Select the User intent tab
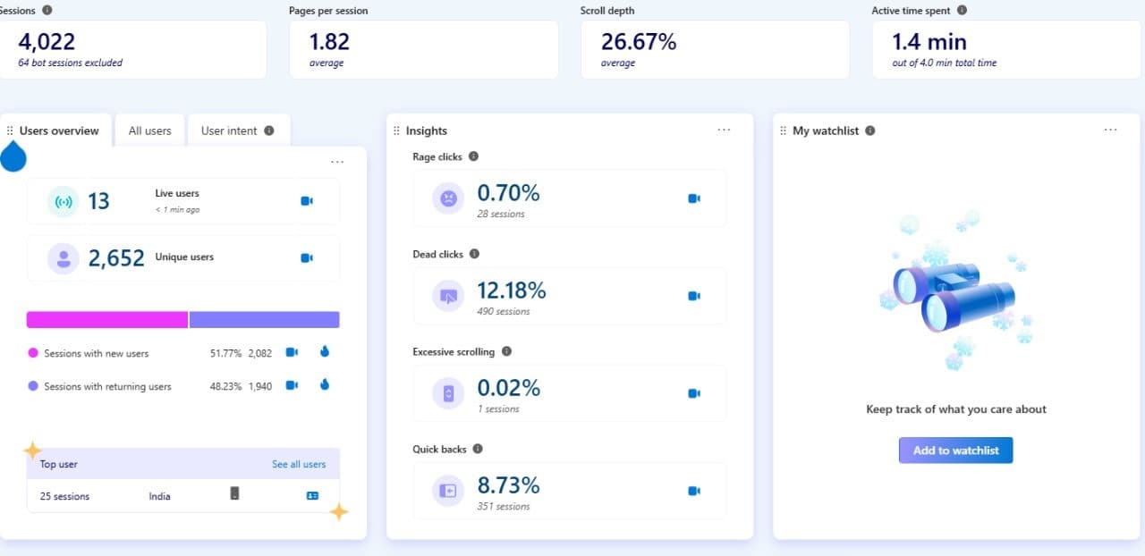 point(231,130)
